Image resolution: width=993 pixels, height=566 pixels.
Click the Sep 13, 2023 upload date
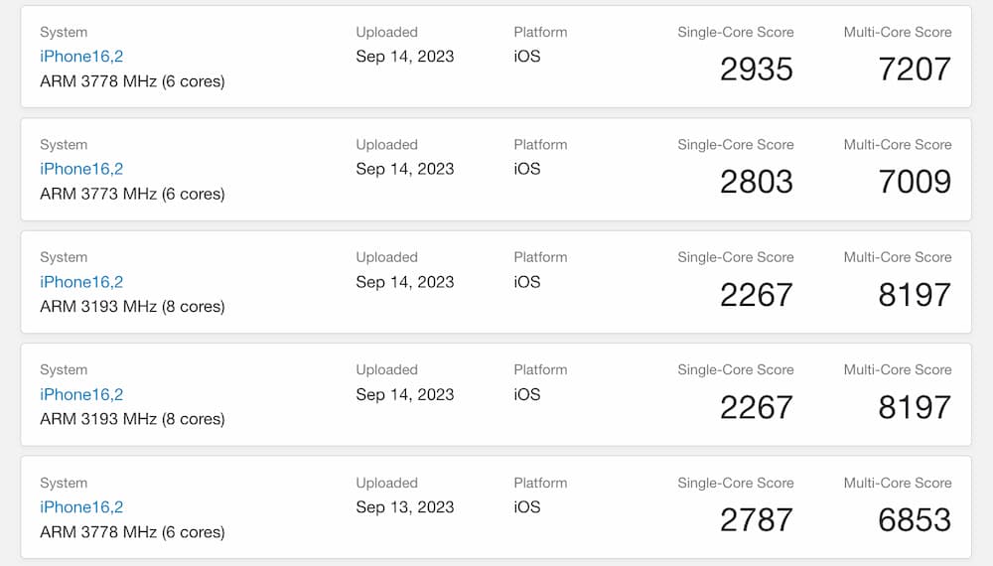coord(405,507)
